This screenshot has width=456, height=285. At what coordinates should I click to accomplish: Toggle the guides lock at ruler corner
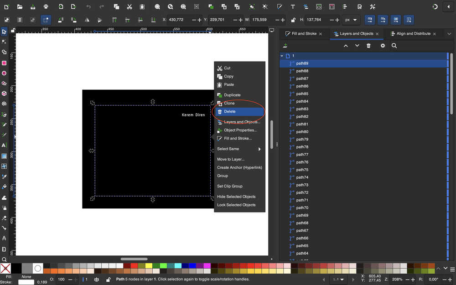(13, 30)
